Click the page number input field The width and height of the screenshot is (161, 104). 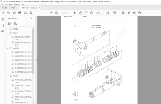click(63, 13)
